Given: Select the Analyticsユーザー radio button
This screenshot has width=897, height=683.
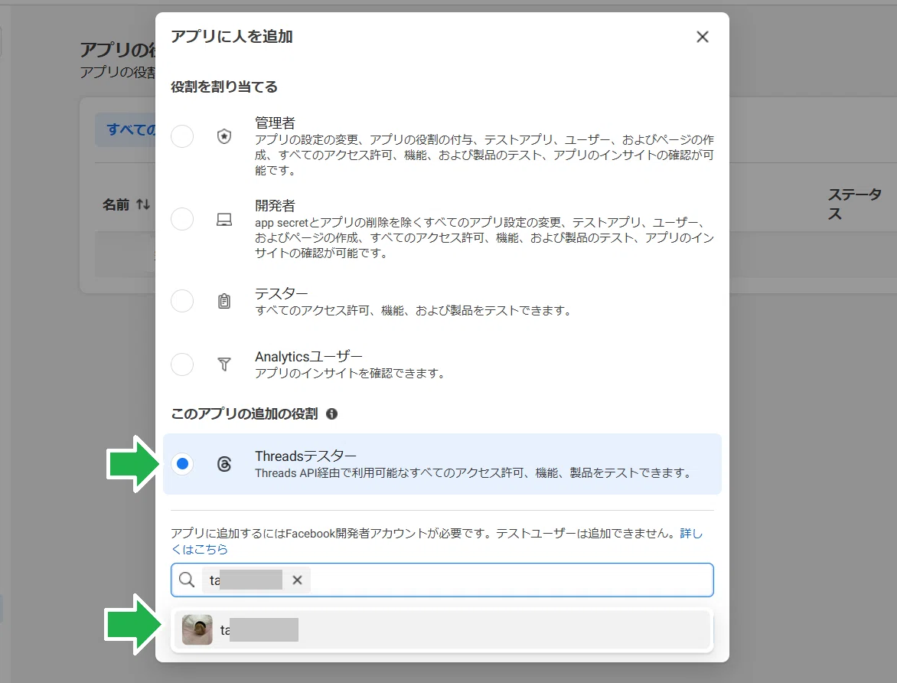Looking at the screenshot, I should click(182, 364).
